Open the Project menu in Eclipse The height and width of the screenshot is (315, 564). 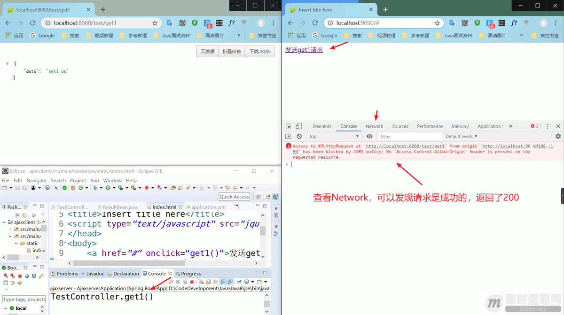(x=78, y=180)
